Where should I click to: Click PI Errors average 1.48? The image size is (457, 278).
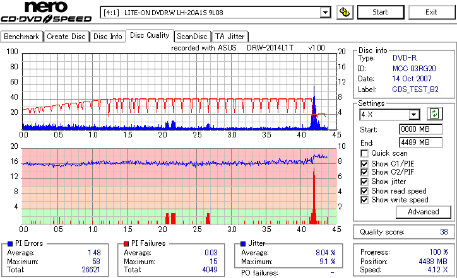pos(94,253)
